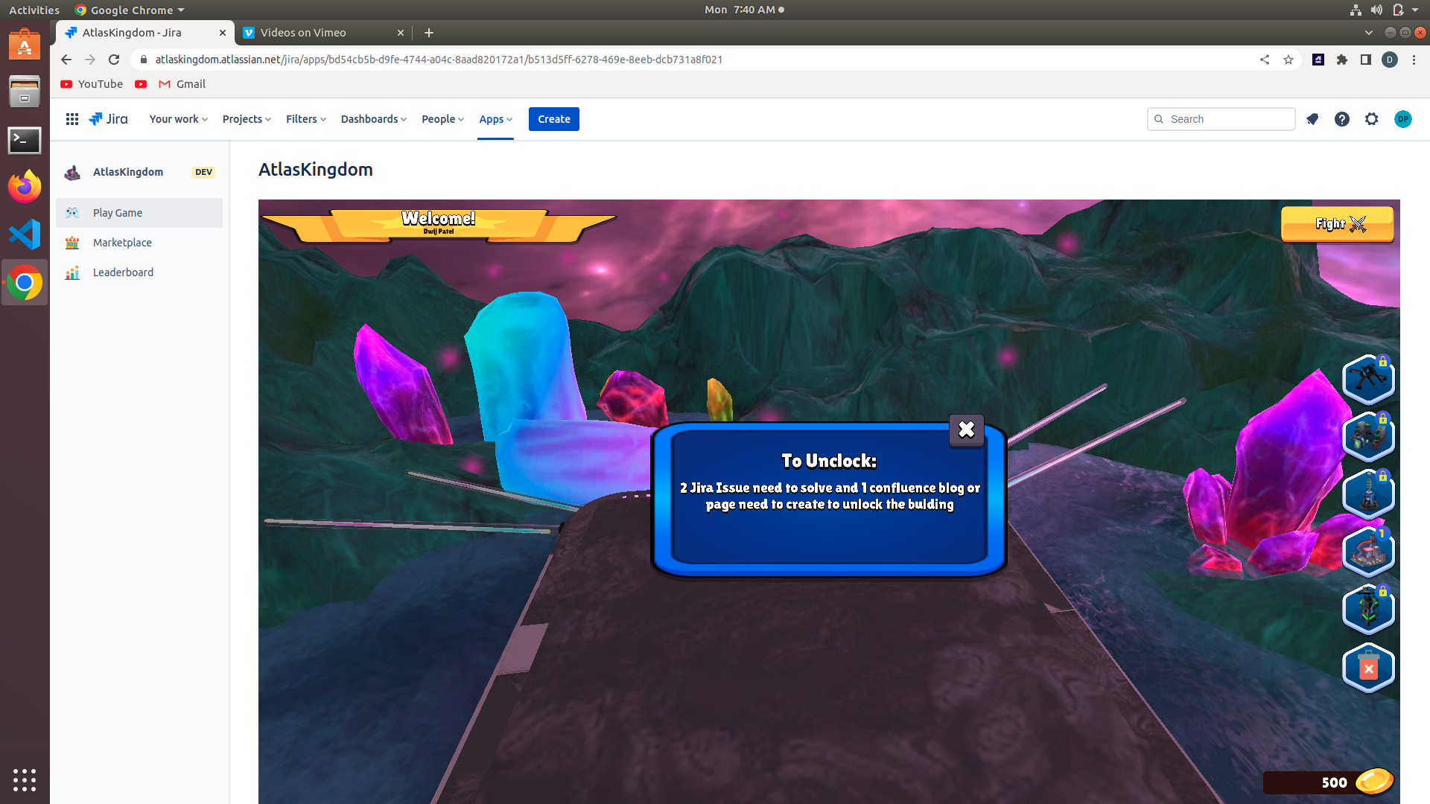The image size is (1430, 804).
Task: Open the Jira help icon
Action: (x=1341, y=119)
